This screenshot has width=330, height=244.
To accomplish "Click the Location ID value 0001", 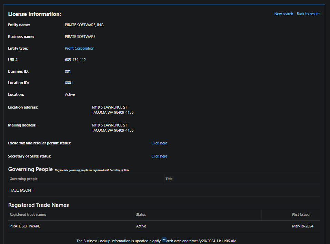I will coord(69,83).
